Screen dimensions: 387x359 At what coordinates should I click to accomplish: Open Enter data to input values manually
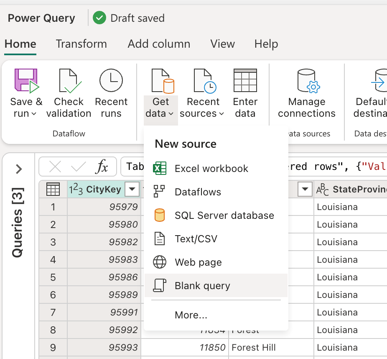coord(245,92)
